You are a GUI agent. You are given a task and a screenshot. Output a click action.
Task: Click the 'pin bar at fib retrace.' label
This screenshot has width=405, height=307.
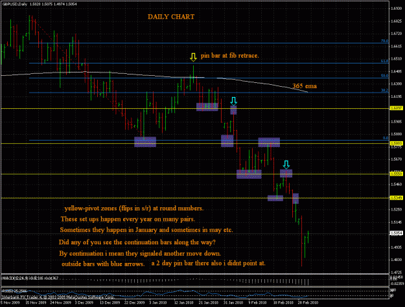click(x=229, y=56)
